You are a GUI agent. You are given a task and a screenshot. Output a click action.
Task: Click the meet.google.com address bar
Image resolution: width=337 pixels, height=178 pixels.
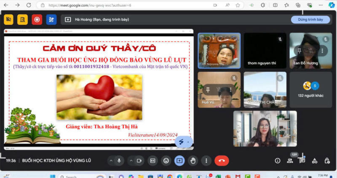point(90,5)
